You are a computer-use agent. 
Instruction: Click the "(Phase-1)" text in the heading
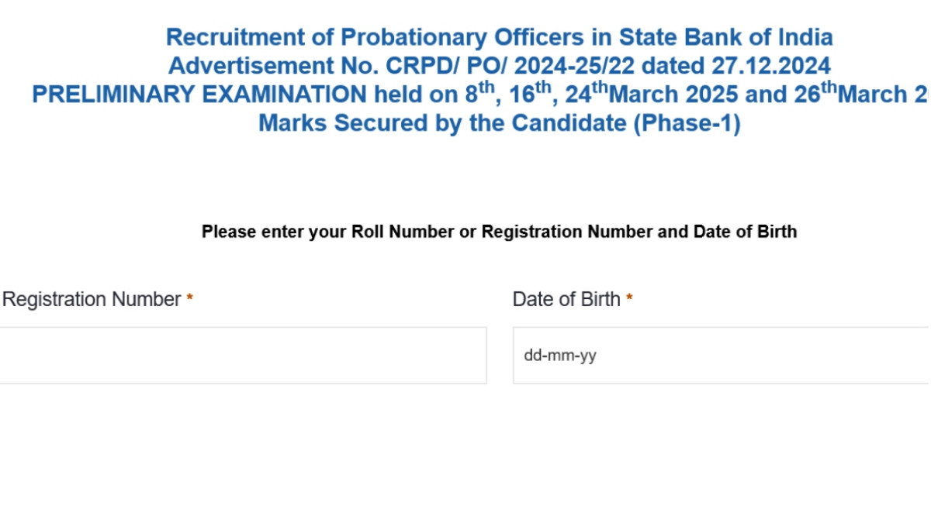(687, 123)
